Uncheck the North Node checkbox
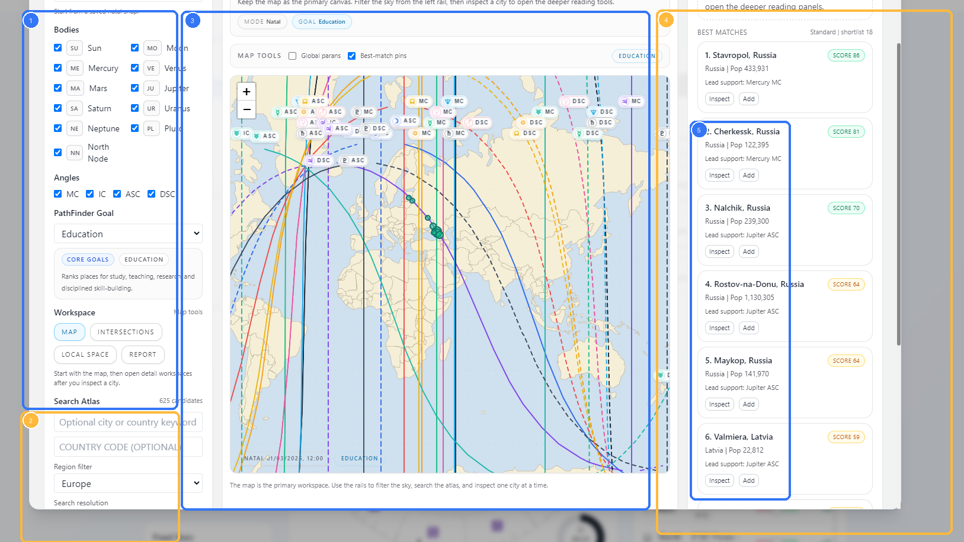The image size is (964, 542). (57, 153)
